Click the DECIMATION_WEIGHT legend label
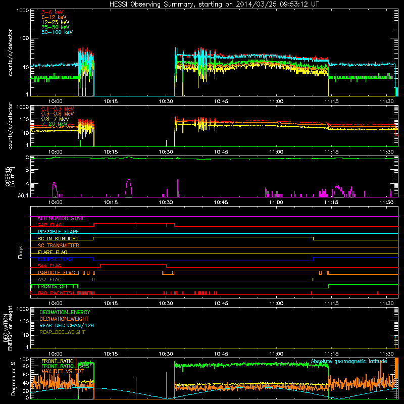404x404 pixels. coord(64,319)
